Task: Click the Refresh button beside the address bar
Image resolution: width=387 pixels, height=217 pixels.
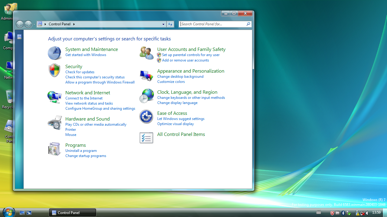Action: 170,24
